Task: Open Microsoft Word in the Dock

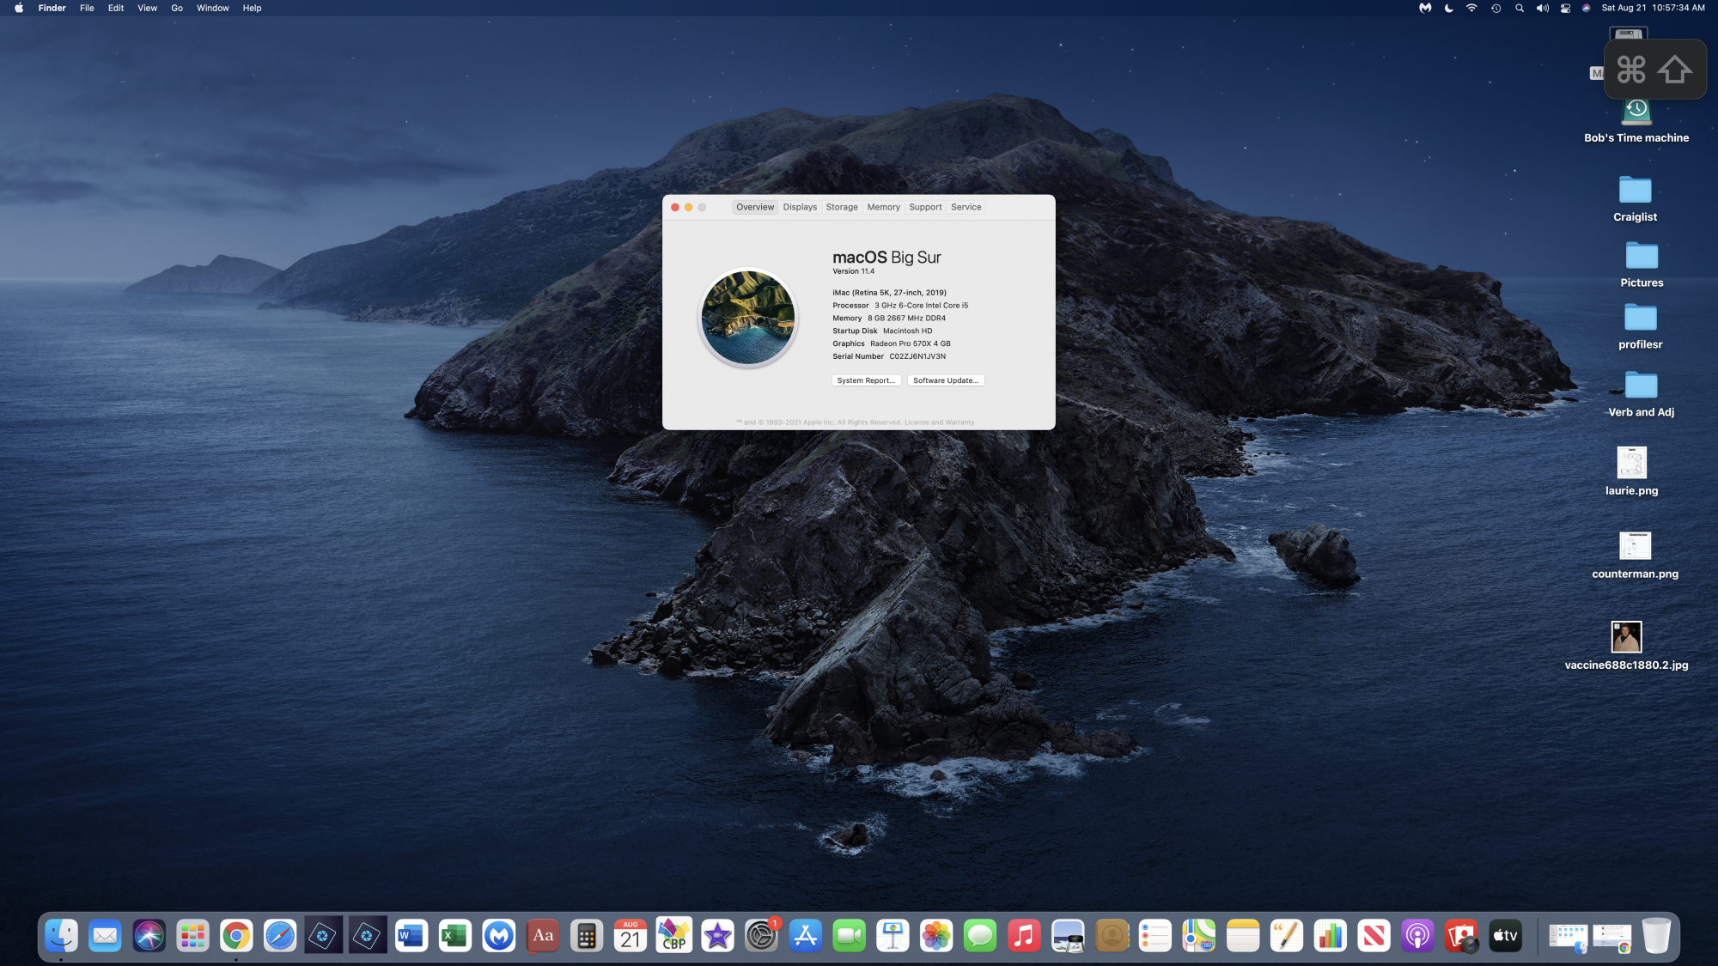Action: pyautogui.click(x=411, y=936)
